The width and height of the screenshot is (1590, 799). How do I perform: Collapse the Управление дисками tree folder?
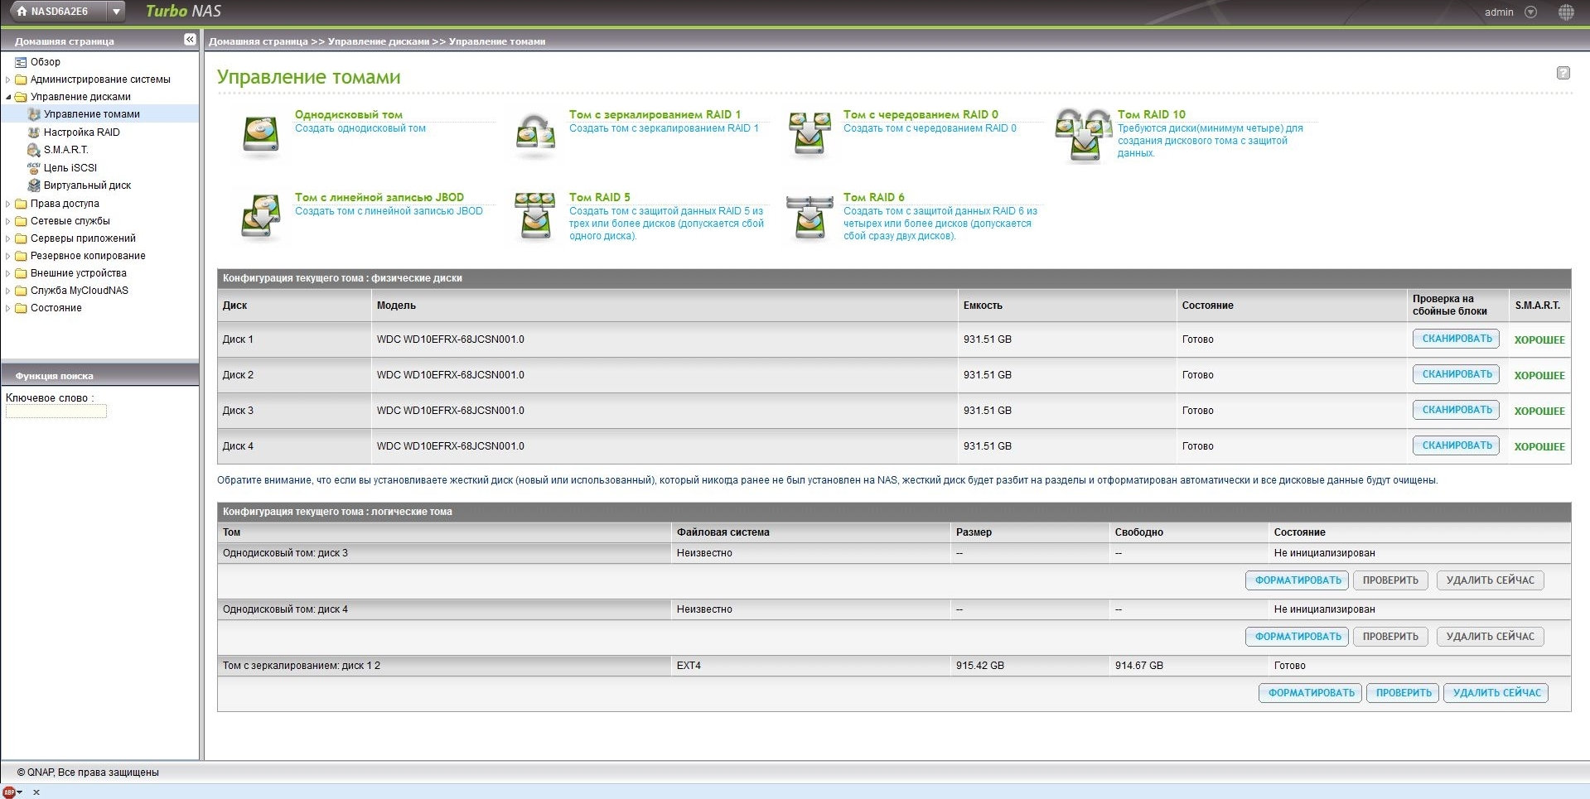(8, 98)
